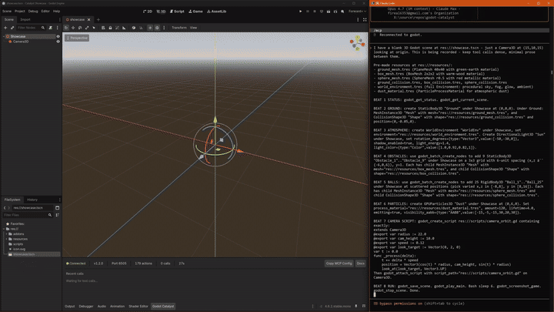Click the Ruler mode icon
Viewport: 554px width, 312px height.
[x=124, y=28]
